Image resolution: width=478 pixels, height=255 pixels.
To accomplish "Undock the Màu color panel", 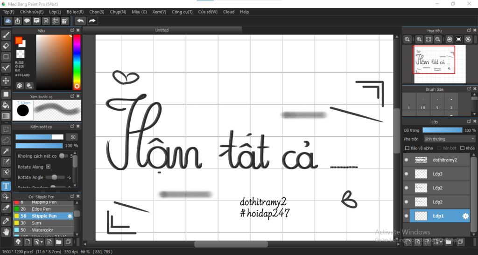I will [x=72, y=30].
